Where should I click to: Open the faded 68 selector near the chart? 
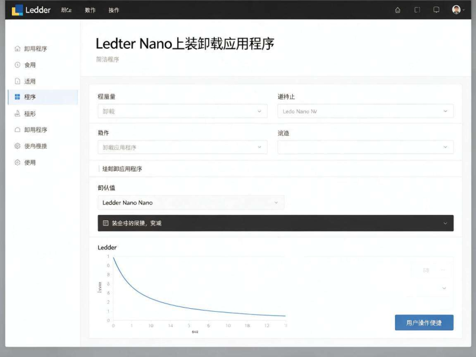(x=433, y=270)
